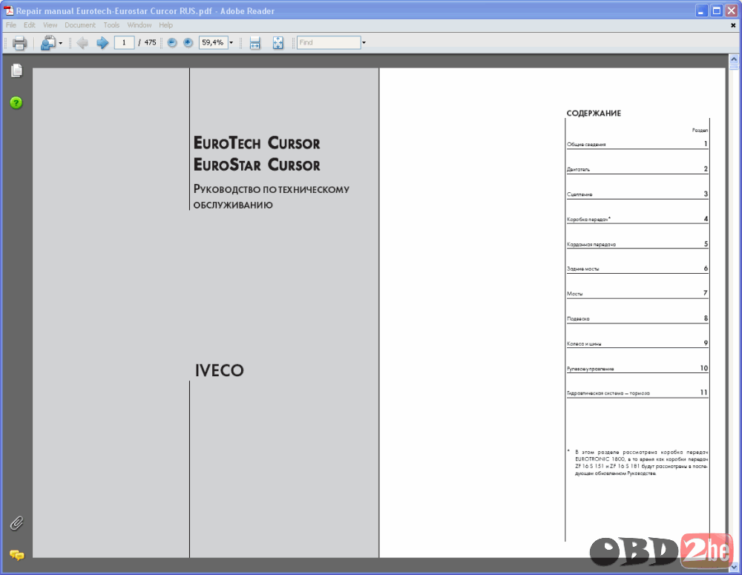Viewport: 742px width, 575px height.
Task: Click the СОДЕРЖАНИЕ heading
Action: [594, 113]
